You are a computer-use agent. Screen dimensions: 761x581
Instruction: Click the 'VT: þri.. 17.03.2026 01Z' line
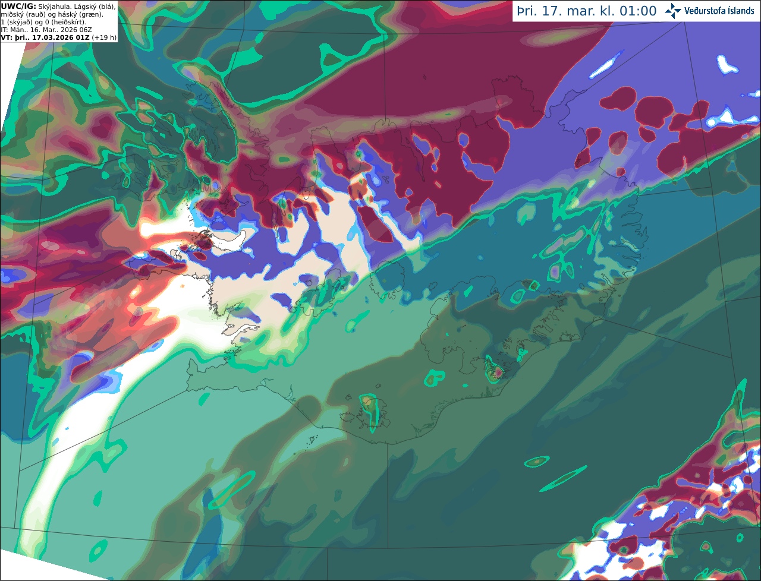click(x=45, y=37)
